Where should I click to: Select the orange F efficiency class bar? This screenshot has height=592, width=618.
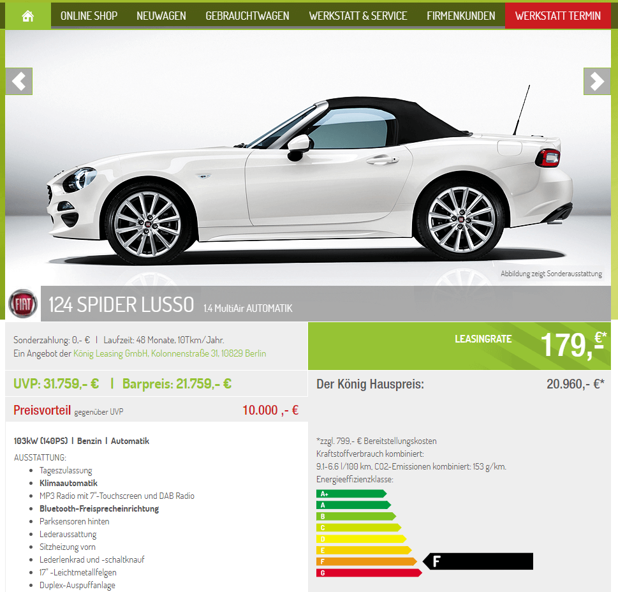[367, 561]
